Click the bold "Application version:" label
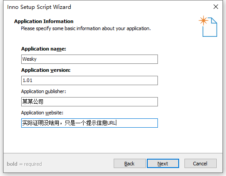This screenshot has height=176, width=226. (x=46, y=70)
